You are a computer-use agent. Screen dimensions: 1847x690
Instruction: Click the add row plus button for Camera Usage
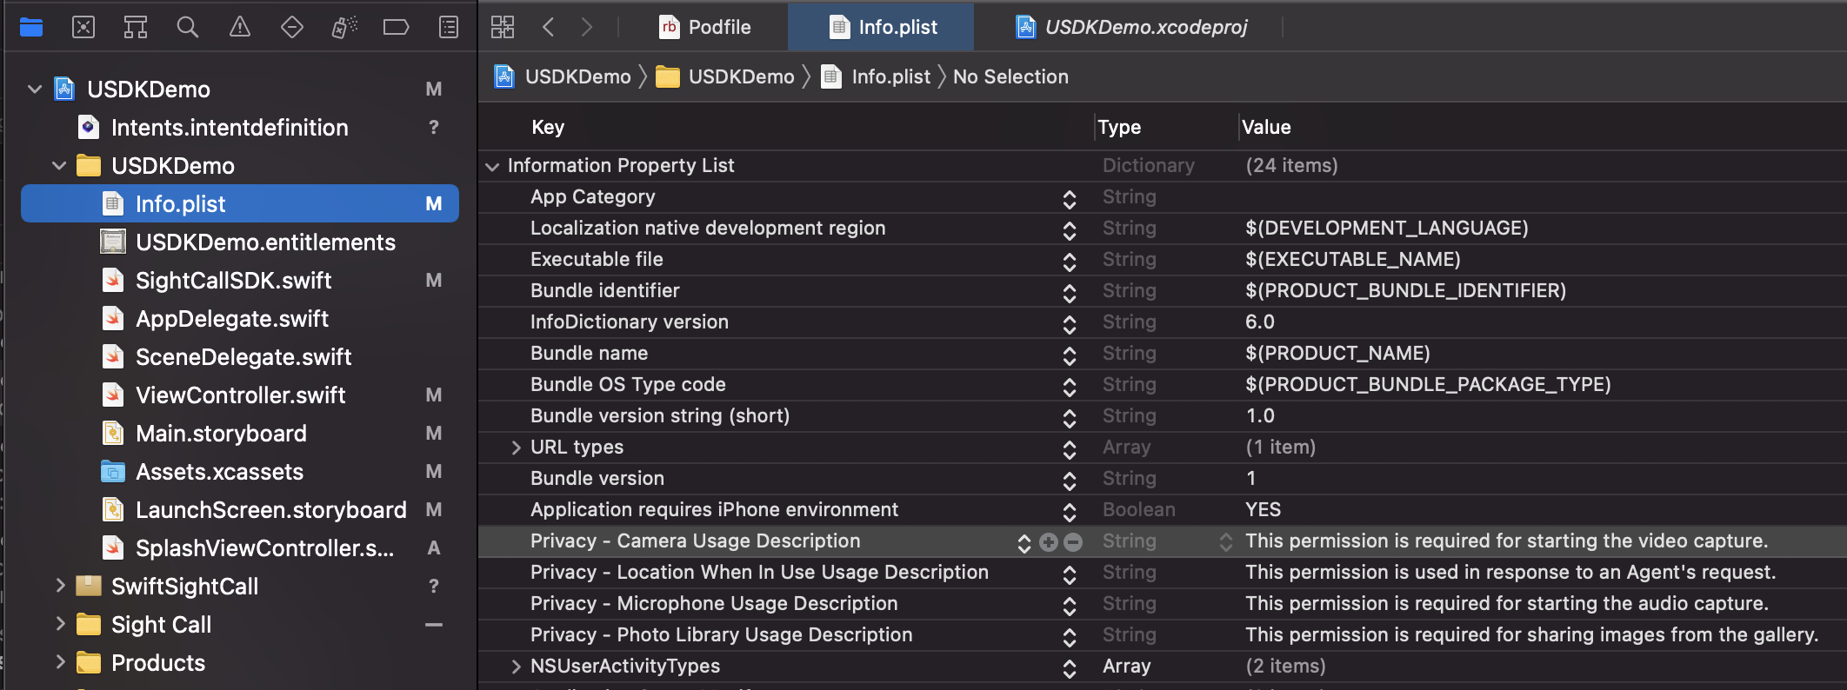tap(1049, 542)
